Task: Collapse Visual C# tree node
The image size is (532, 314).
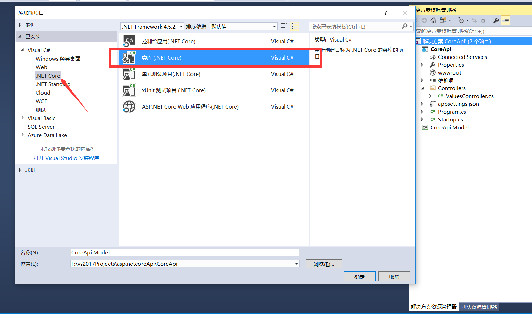Action: 23,50
